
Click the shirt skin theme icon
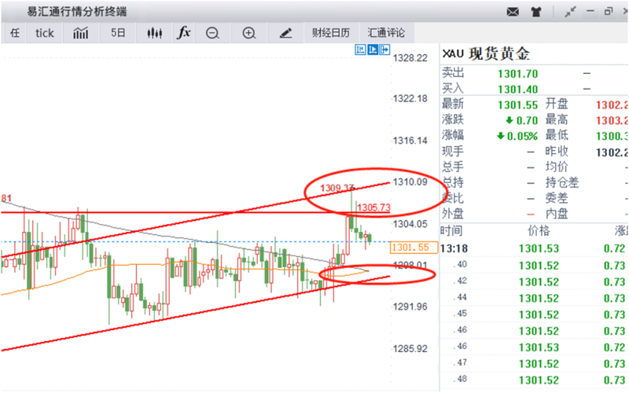pyautogui.click(x=536, y=12)
